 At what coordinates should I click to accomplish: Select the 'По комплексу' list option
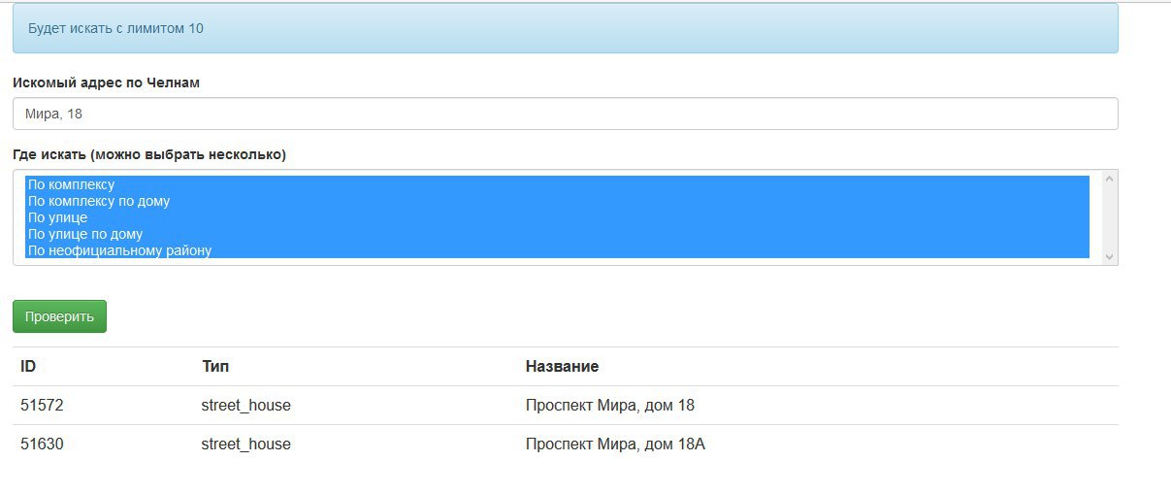(x=557, y=184)
